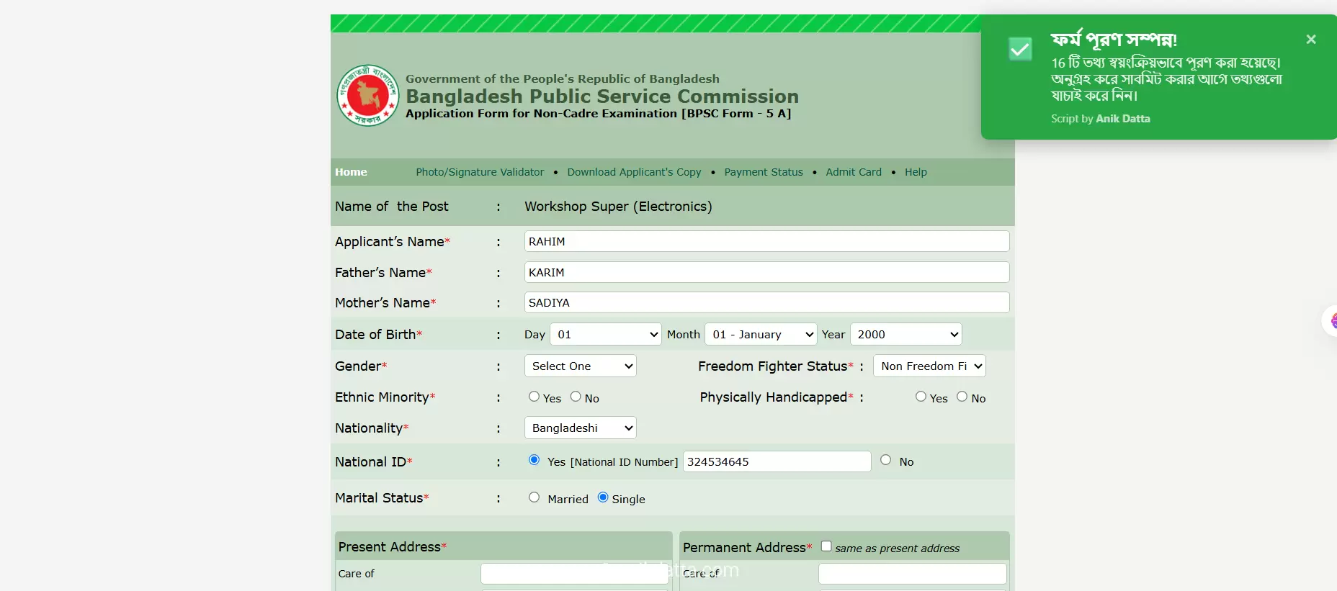Viewport: 1337px width, 591px height.
Task: Click the checkmark icon in the notification
Action: [x=1020, y=49]
